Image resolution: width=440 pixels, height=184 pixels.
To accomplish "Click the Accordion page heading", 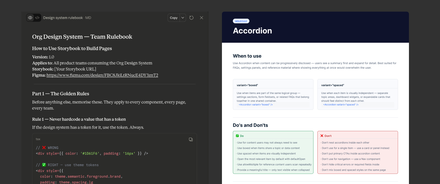I will click(x=252, y=31).
